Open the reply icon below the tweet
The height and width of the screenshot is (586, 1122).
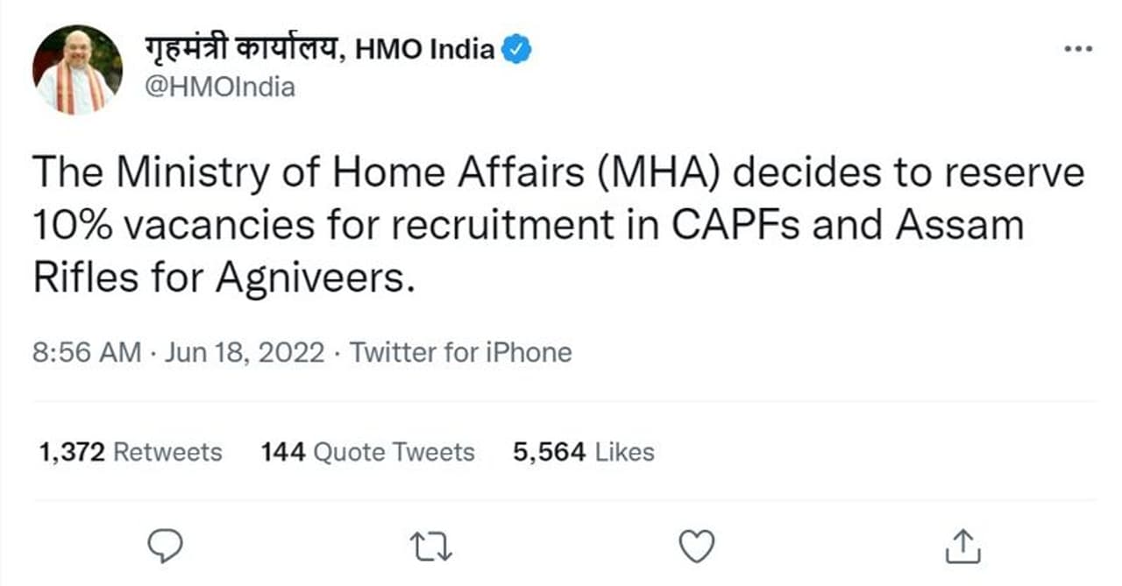coord(165,547)
